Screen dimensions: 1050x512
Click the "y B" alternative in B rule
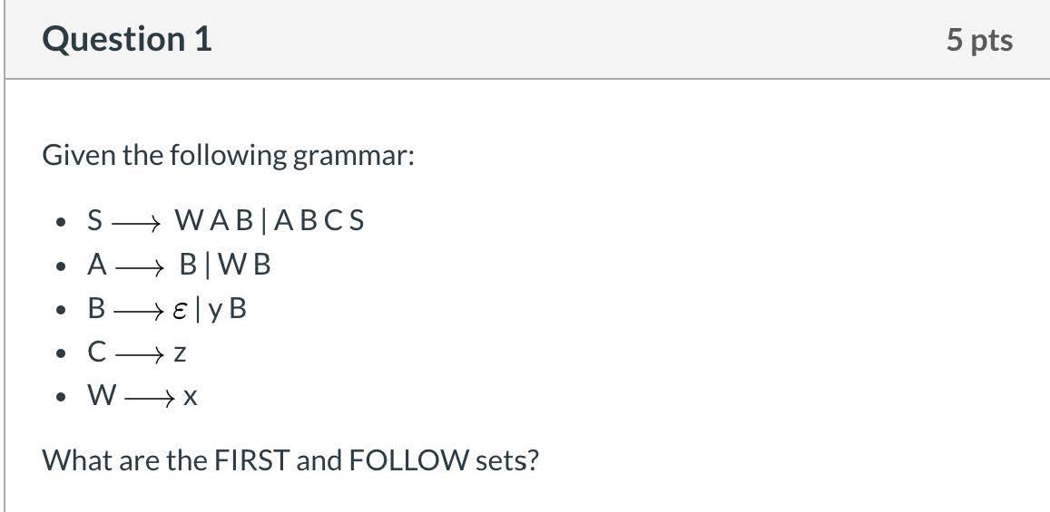(227, 310)
